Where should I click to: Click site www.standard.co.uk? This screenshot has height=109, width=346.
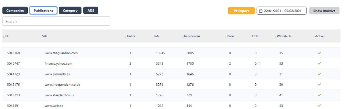tap(59, 95)
